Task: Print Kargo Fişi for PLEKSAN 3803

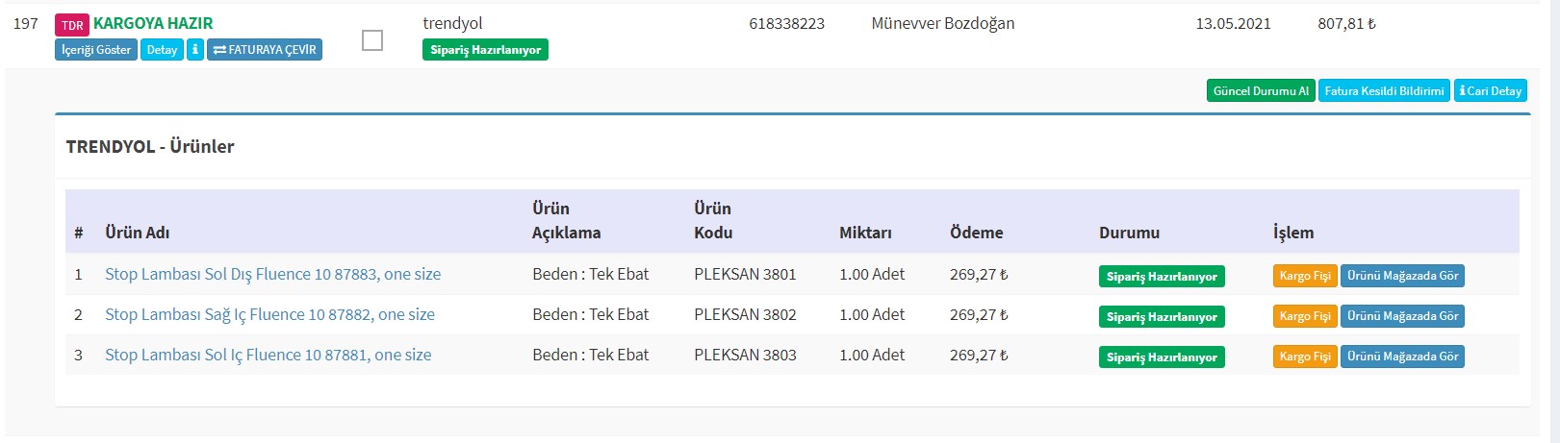Action: coord(1305,357)
